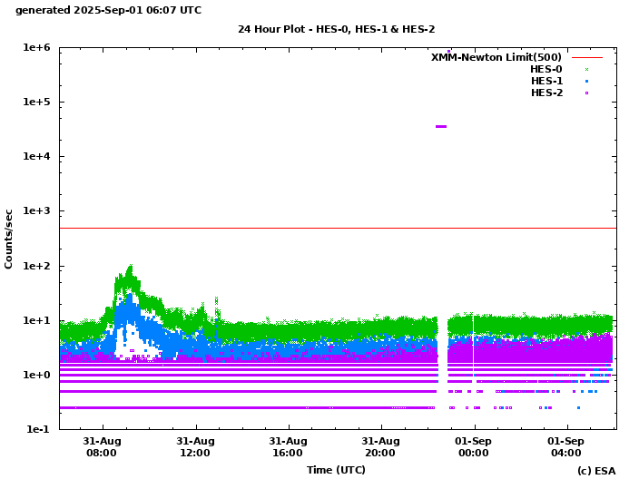Click the '1e+2' y-axis label
This screenshot has width=639, height=479.
click(x=36, y=266)
